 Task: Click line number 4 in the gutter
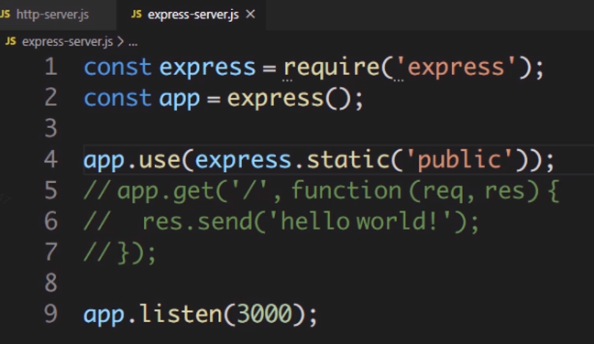click(x=50, y=159)
